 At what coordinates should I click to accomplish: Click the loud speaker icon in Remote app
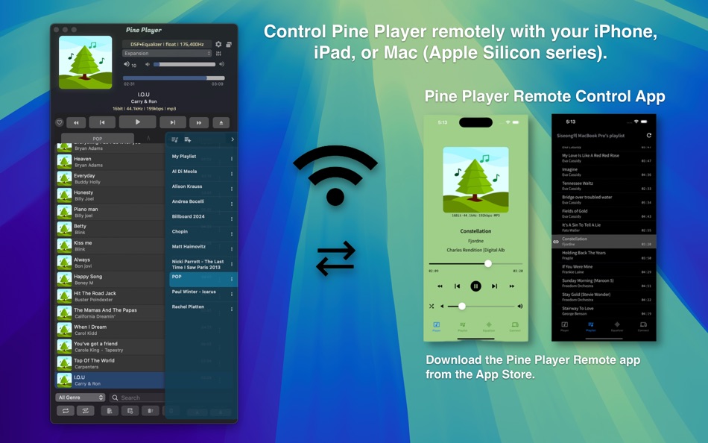point(520,307)
